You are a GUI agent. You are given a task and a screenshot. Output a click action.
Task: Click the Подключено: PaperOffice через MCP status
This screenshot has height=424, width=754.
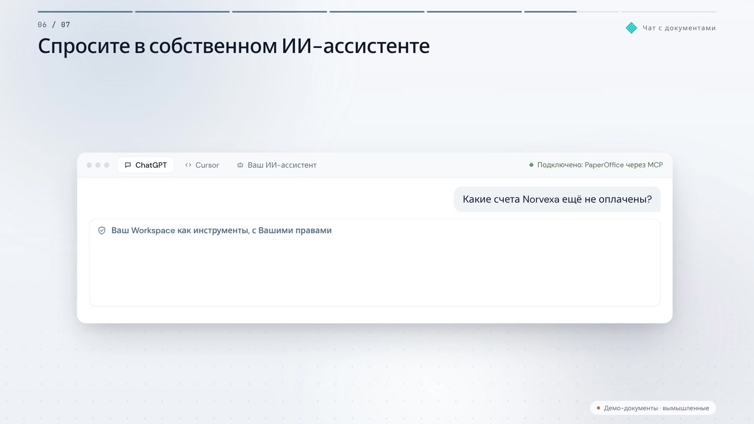(x=596, y=165)
